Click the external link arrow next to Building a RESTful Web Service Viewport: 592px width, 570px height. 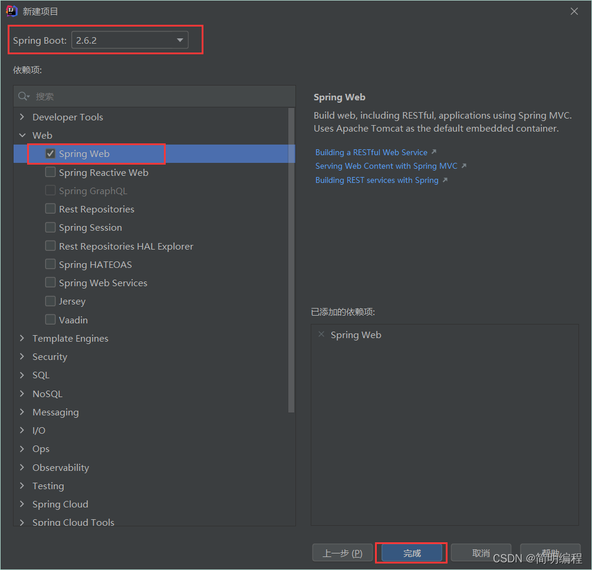434,152
